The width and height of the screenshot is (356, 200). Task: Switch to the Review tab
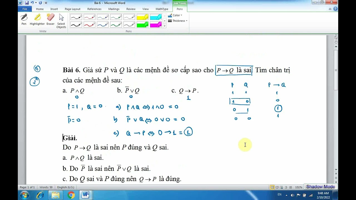coord(131,9)
